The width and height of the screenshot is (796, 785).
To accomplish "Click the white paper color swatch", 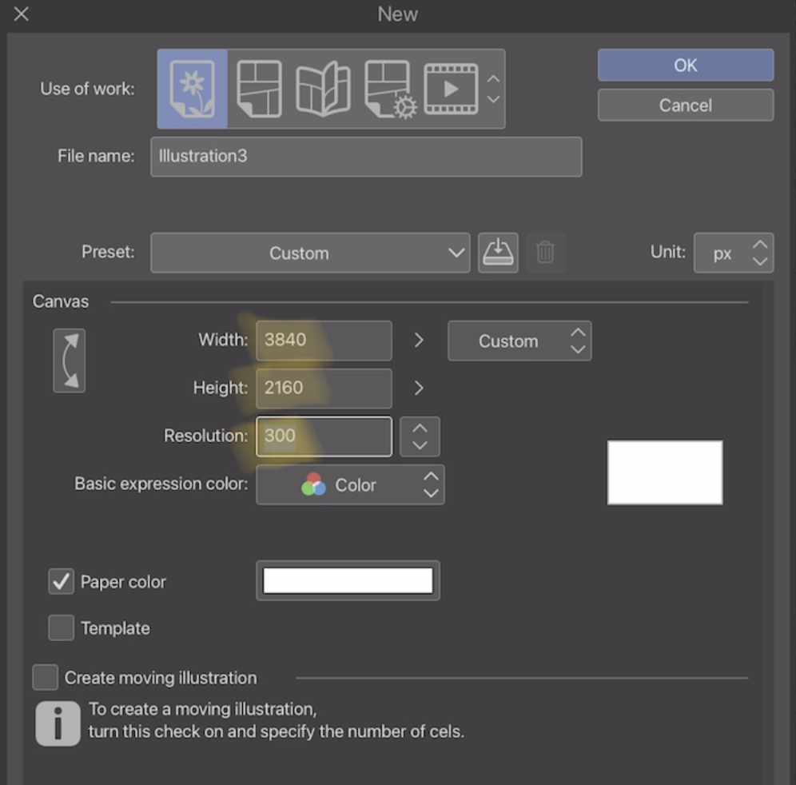I will [x=348, y=581].
